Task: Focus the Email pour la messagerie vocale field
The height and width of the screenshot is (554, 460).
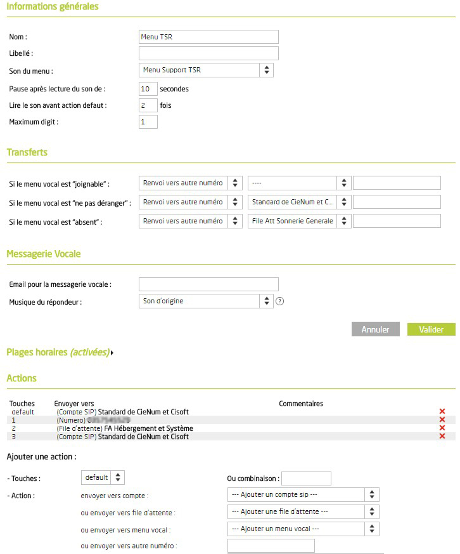Action: (x=208, y=284)
